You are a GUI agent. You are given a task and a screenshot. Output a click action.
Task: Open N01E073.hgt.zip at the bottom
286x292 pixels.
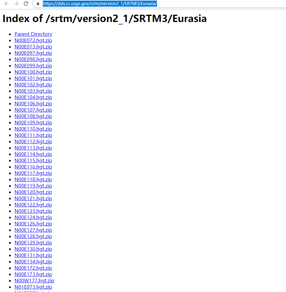coord(33,287)
